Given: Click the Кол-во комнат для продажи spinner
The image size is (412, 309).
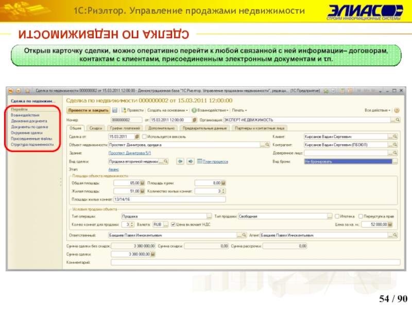Looking at the screenshot, I should pyautogui.click(x=132, y=225).
